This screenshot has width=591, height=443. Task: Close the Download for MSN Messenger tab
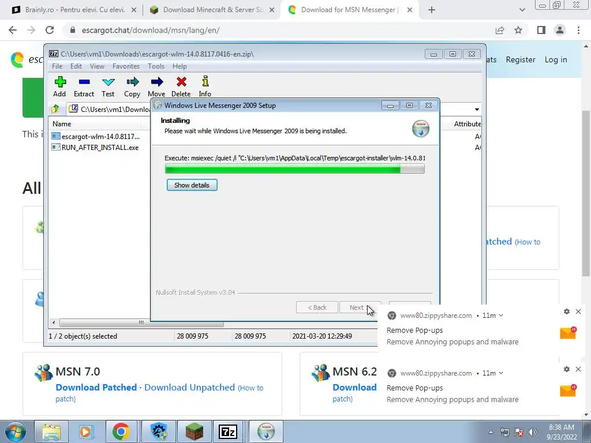[410, 10]
